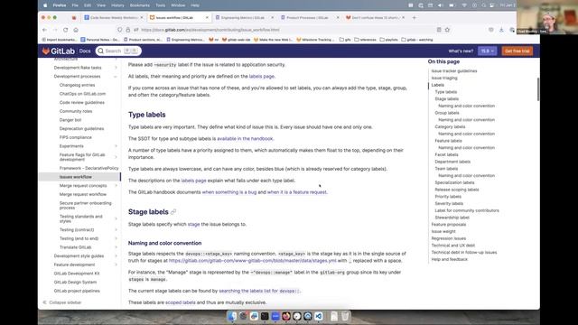Expand Translate GitLab sidebar item
Viewport: 578px width, 325px height.
pyautogui.click(x=116, y=246)
